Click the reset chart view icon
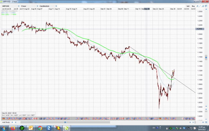The image size is (209, 131). (206, 122)
